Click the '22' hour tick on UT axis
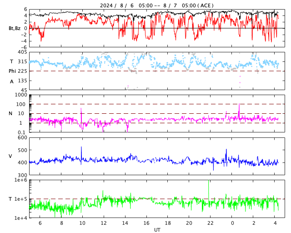The height and width of the screenshot is (233, 291). click(210, 223)
